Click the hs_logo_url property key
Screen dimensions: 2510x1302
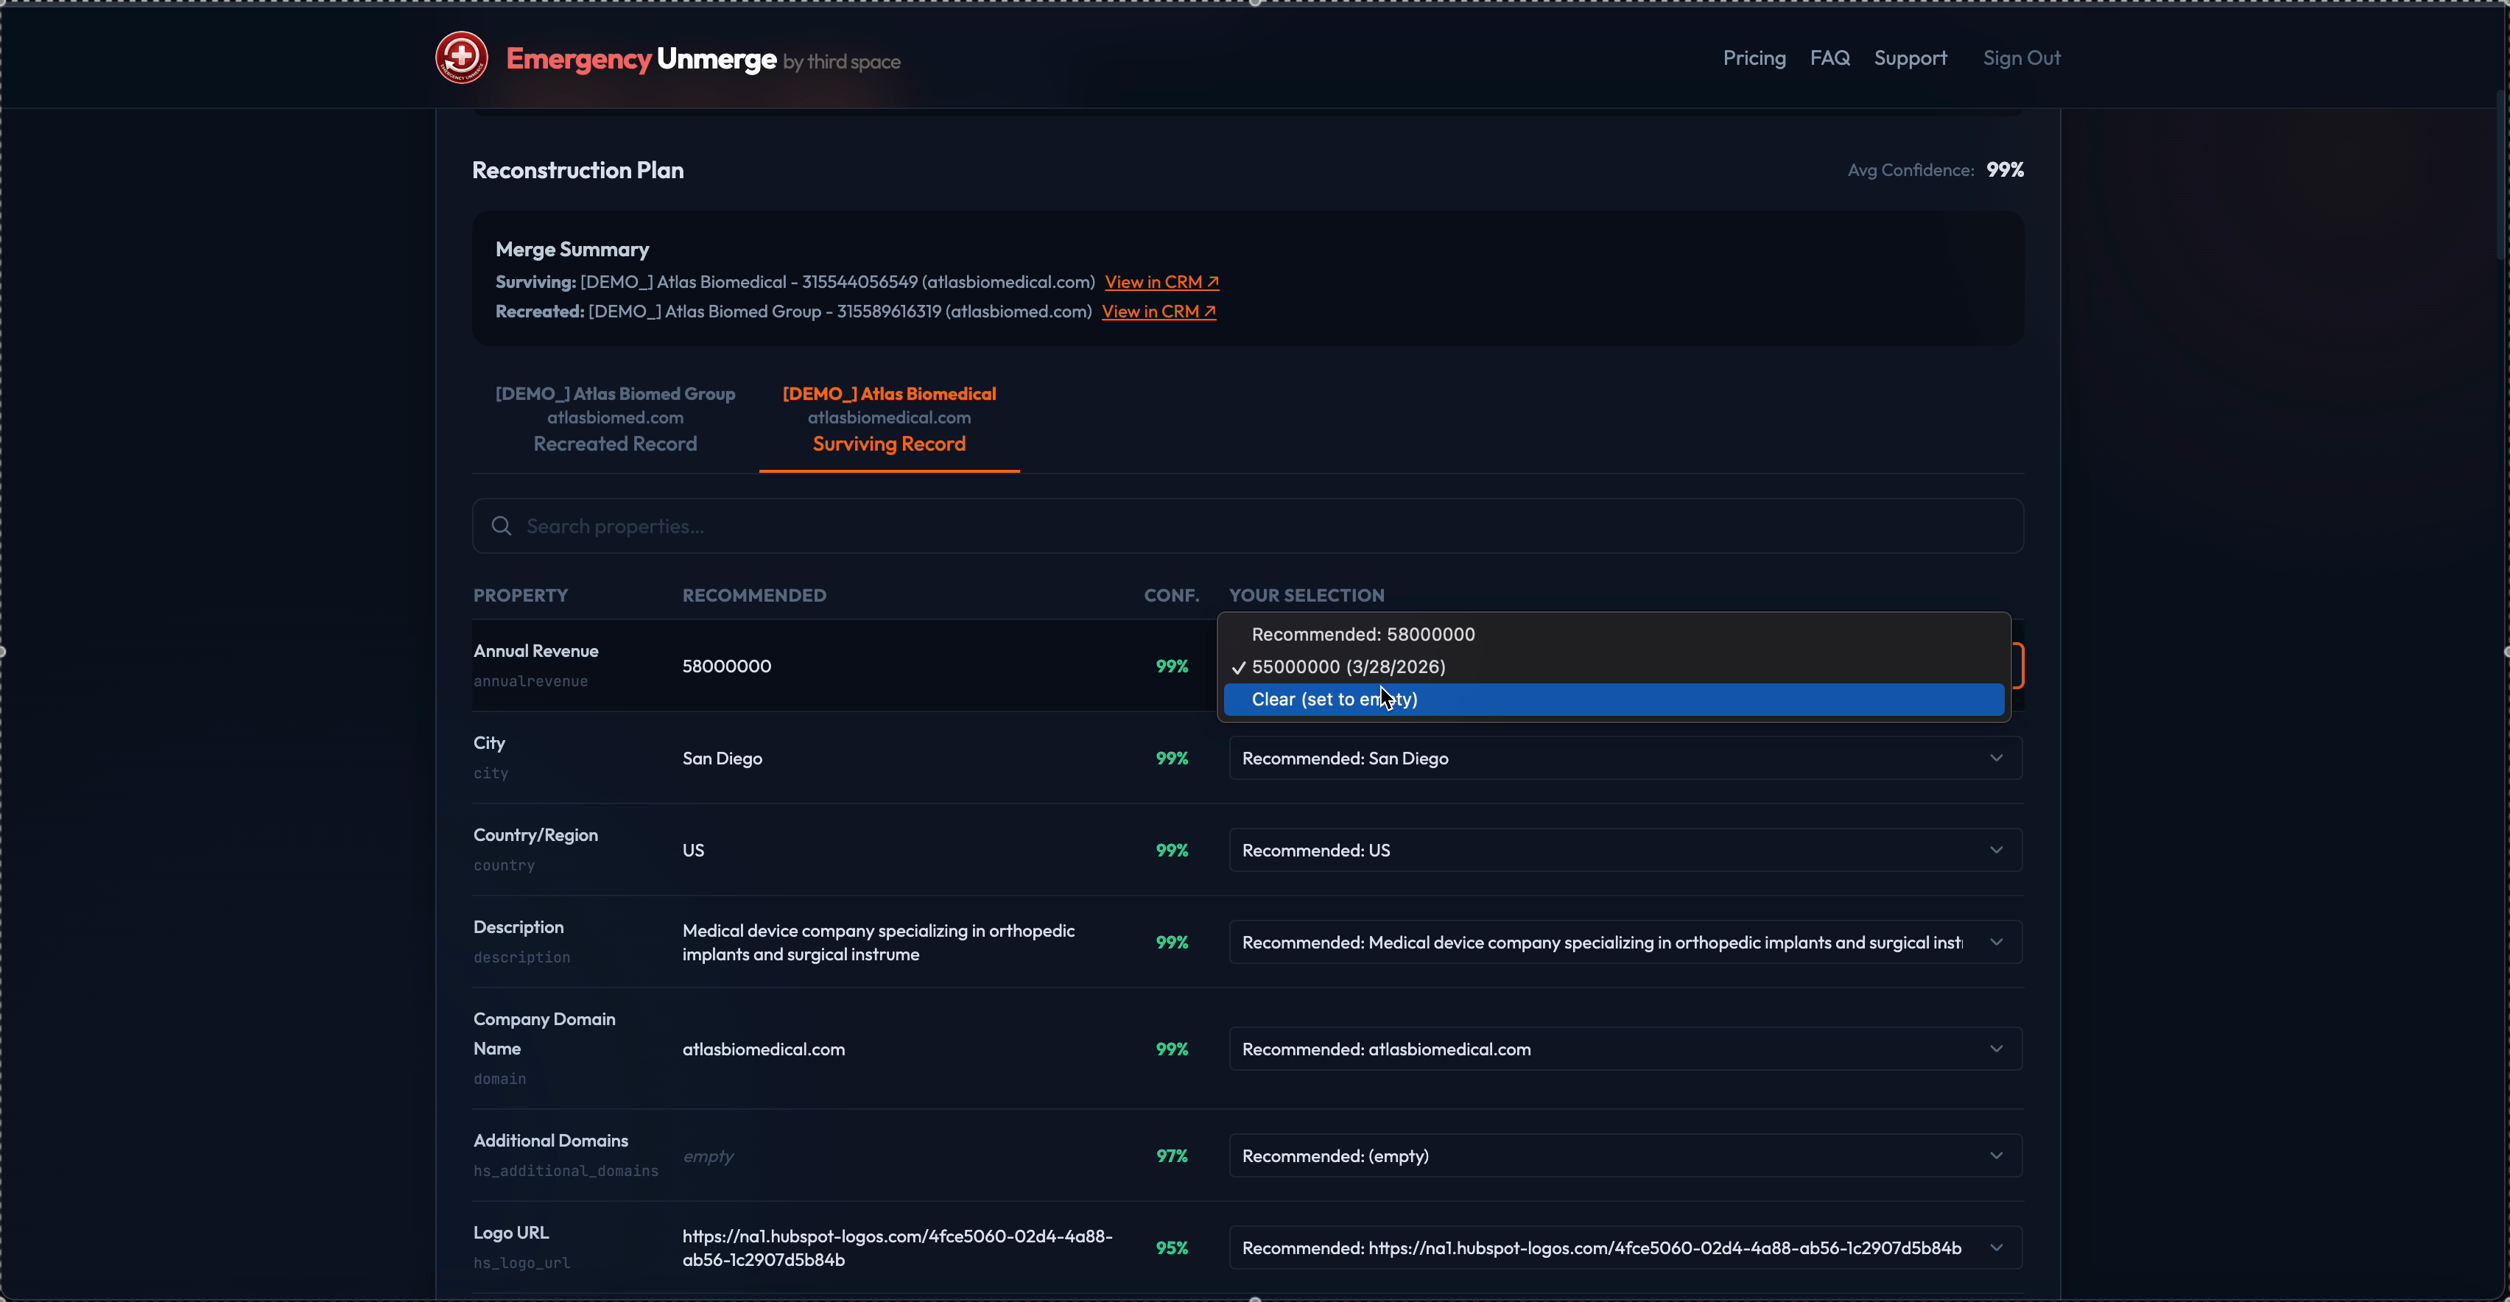(x=522, y=1263)
